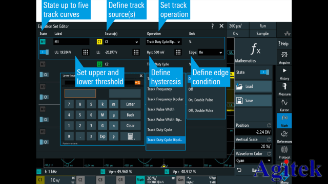Choose On, Double Pulse edge option

click(200, 100)
